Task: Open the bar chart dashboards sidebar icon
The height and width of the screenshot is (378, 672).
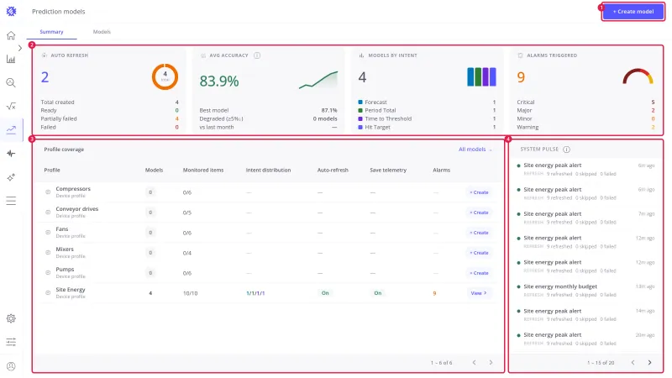Action: (x=11, y=59)
